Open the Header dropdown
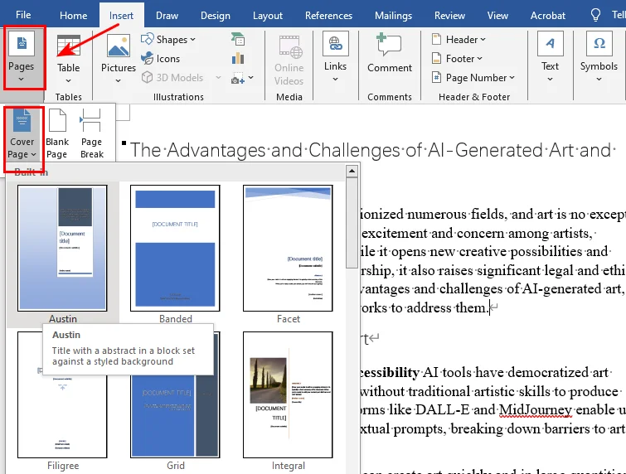This screenshot has height=474, width=626. point(459,40)
